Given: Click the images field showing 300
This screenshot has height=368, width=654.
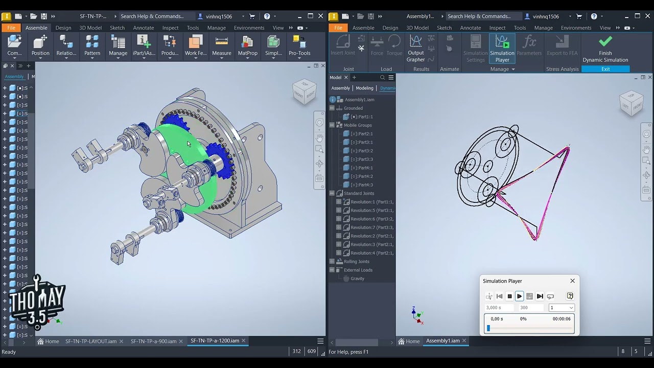Looking at the screenshot, I should [531, 308].
